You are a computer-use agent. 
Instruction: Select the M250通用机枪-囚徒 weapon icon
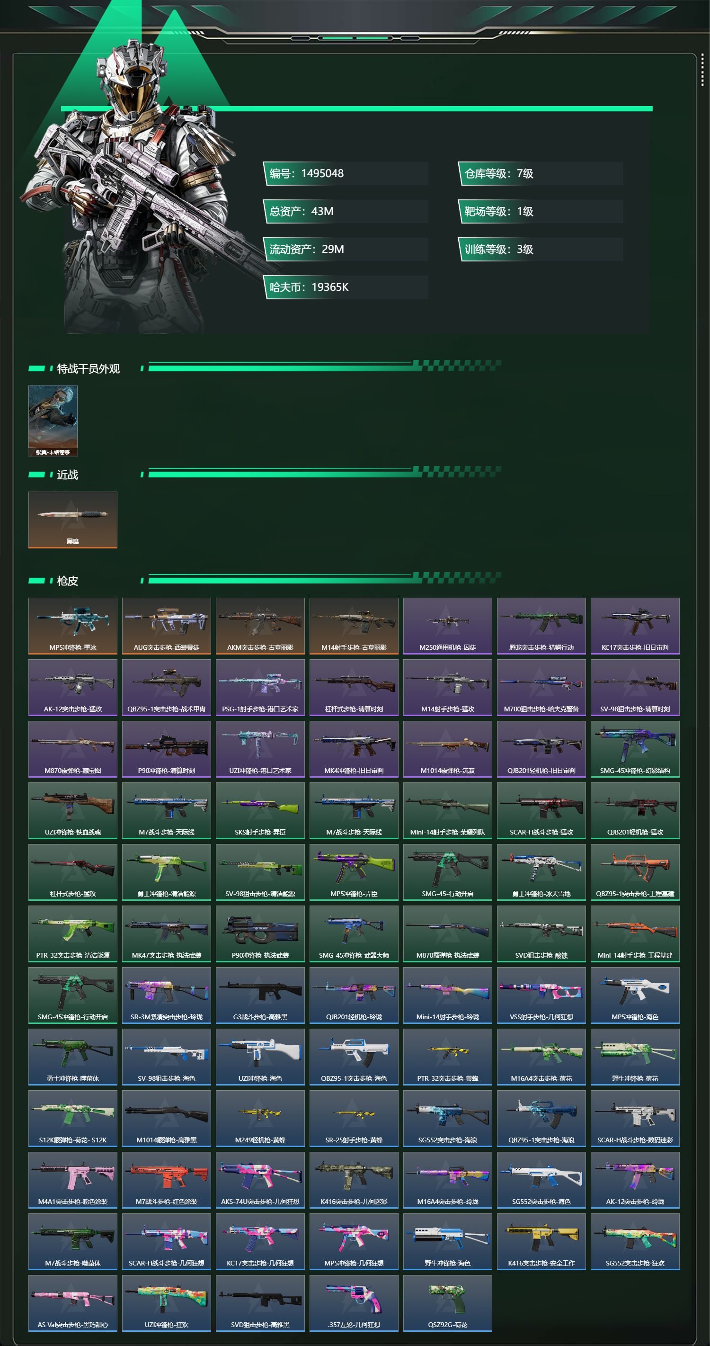point(447,626)
